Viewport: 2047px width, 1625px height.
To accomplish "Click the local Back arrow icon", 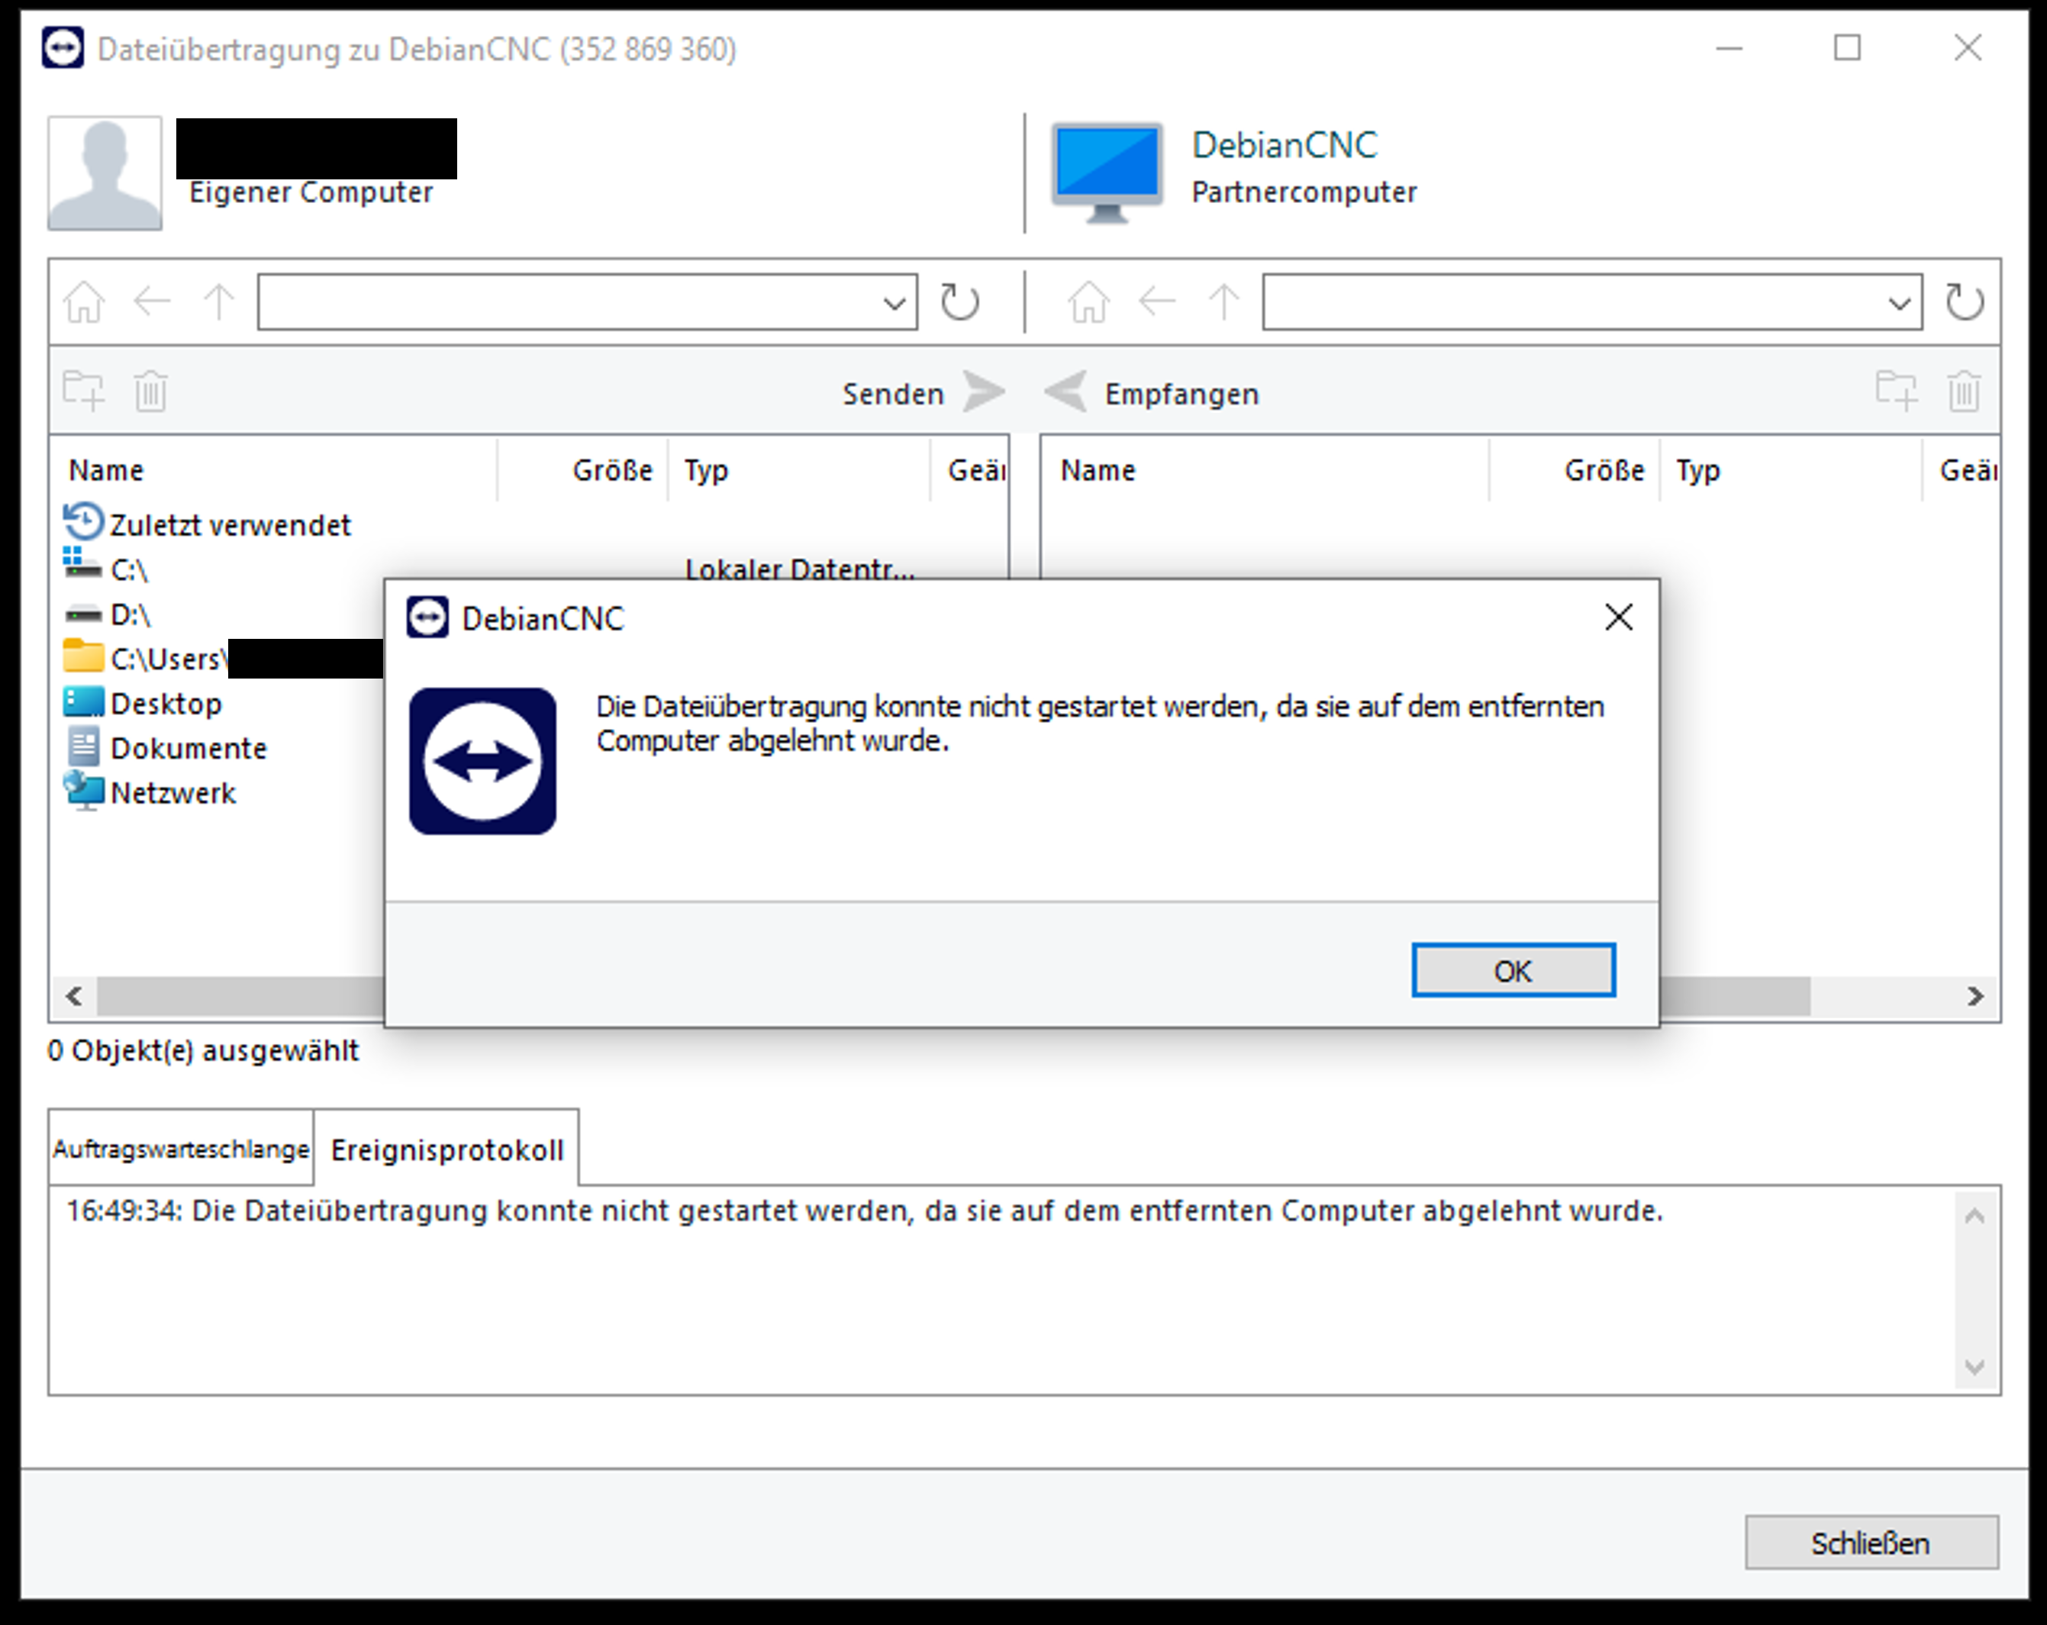I will [151, 302].
